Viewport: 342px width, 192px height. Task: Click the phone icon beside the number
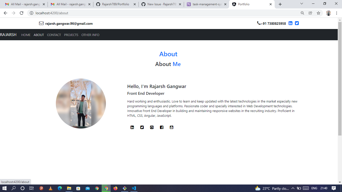tap(259, 23)
